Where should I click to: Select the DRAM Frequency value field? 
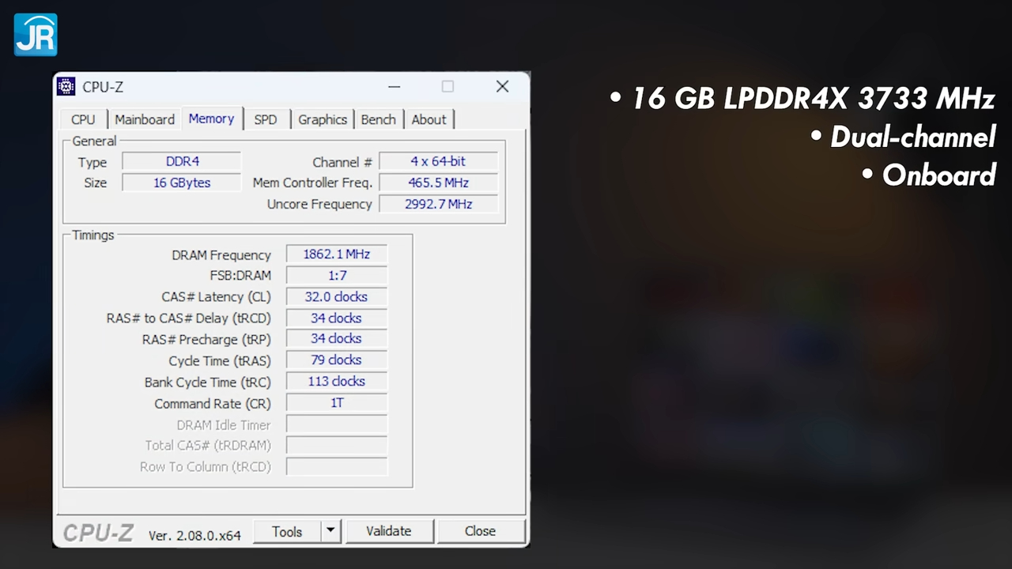pos(336,254)
